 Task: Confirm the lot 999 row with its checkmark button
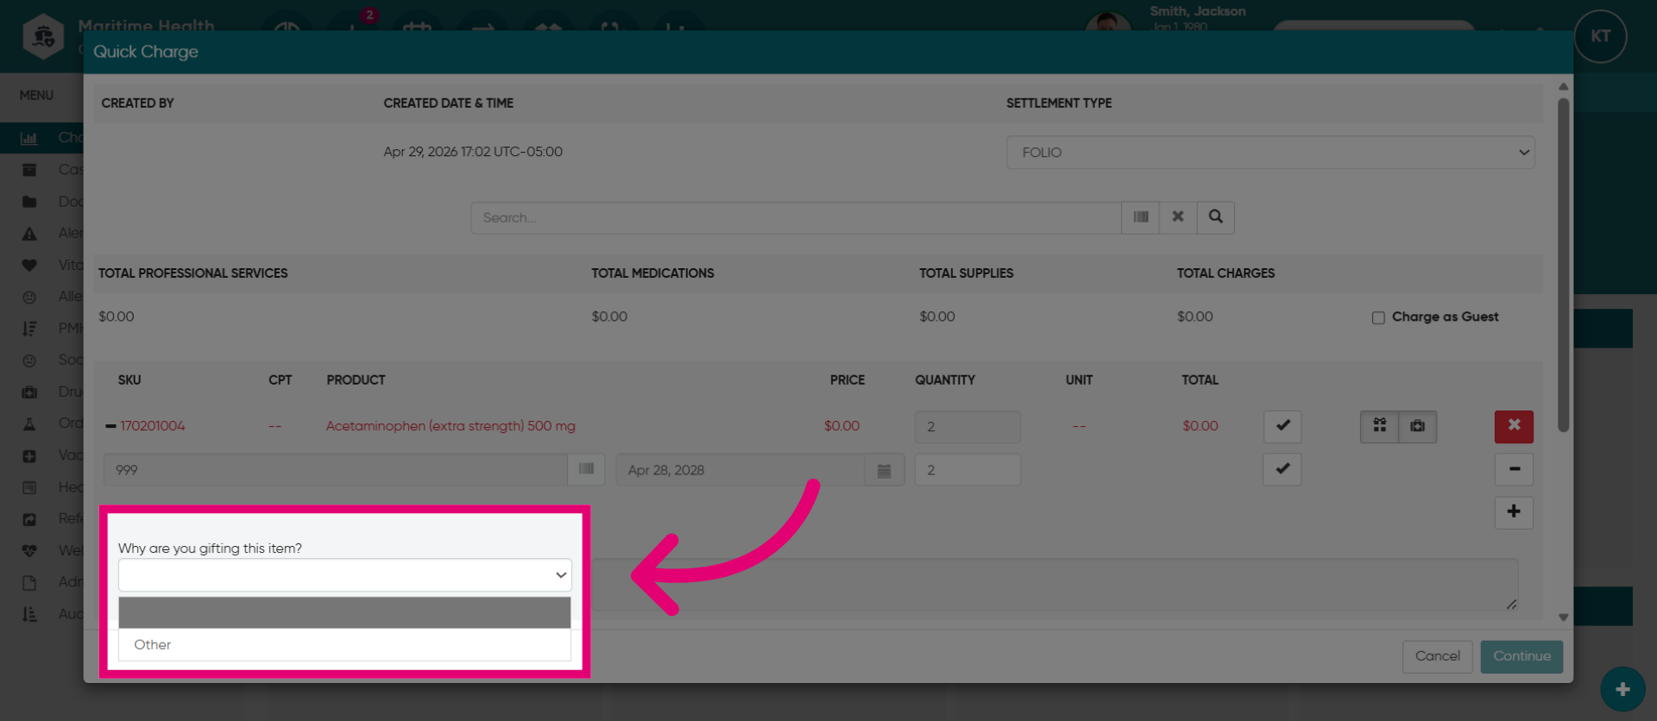(1282, 469)
